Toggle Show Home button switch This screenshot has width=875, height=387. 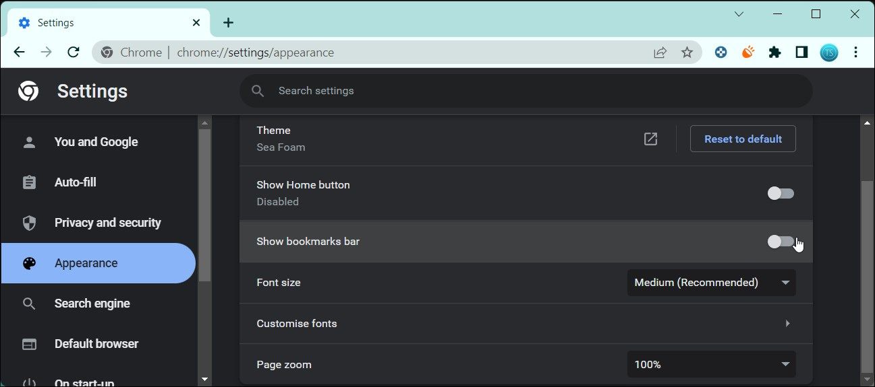tap(781, 194)
